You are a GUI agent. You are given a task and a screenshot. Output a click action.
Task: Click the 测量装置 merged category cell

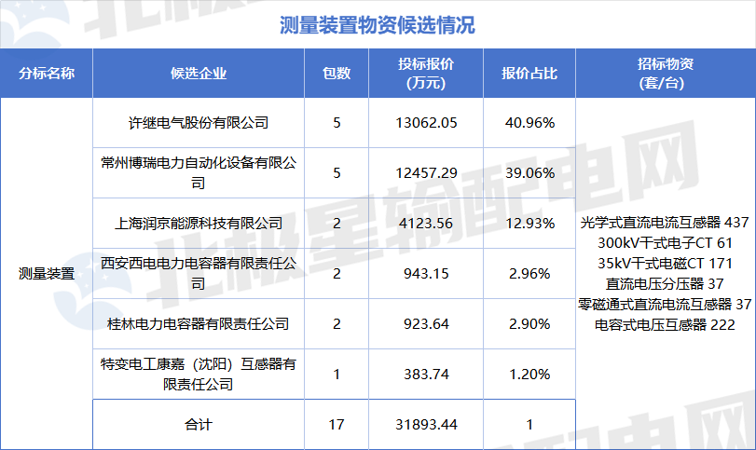pyautogui.click(x=47, y=274)
